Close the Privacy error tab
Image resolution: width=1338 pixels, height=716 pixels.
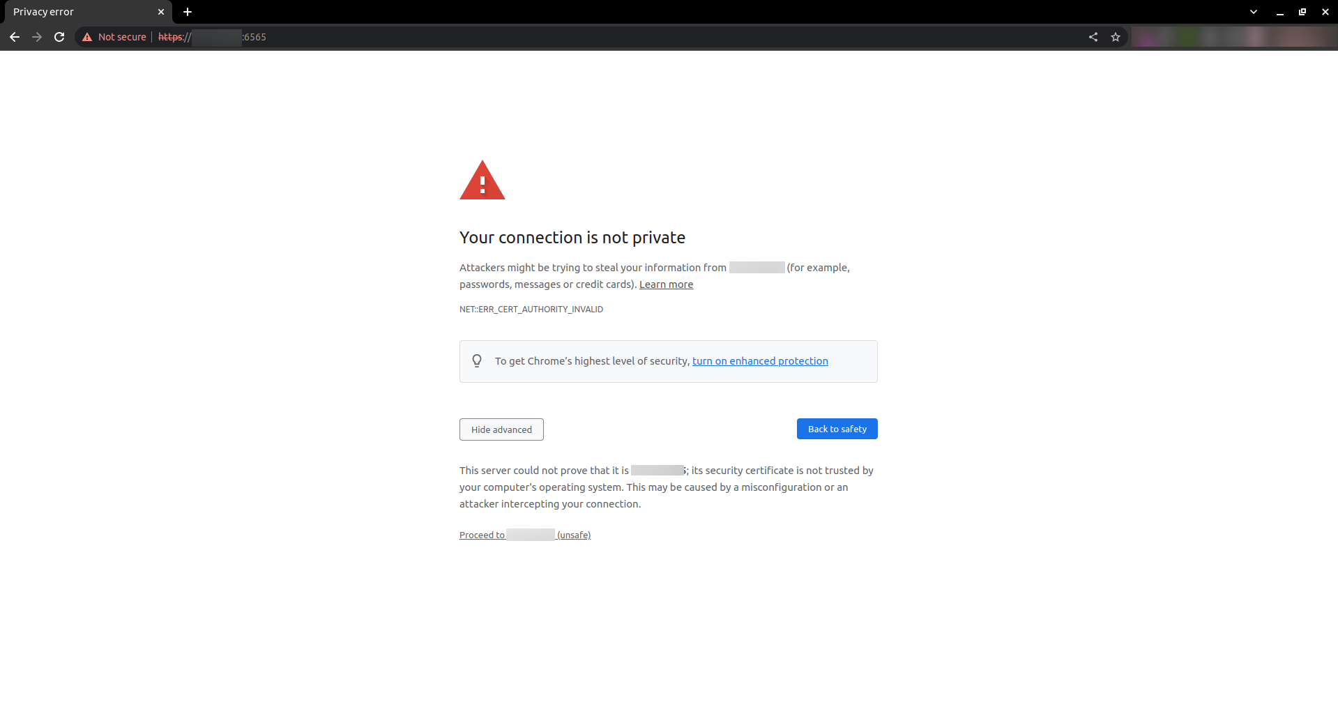coord(161,12)
